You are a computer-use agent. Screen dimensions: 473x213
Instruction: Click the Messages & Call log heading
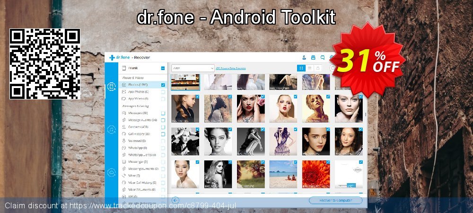click(x=135, y=106)
